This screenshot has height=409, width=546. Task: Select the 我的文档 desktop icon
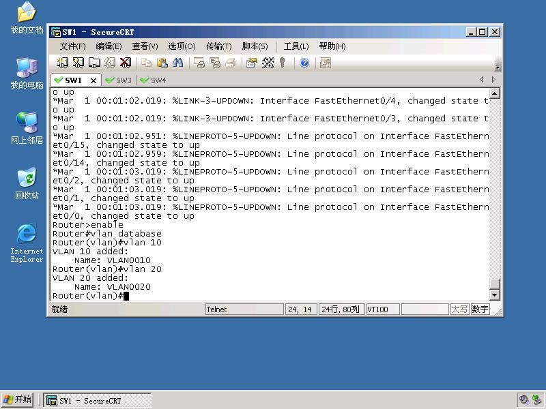(27, 18)
